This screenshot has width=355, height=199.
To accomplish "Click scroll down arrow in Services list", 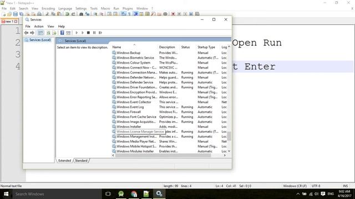I will click(229, 151).
